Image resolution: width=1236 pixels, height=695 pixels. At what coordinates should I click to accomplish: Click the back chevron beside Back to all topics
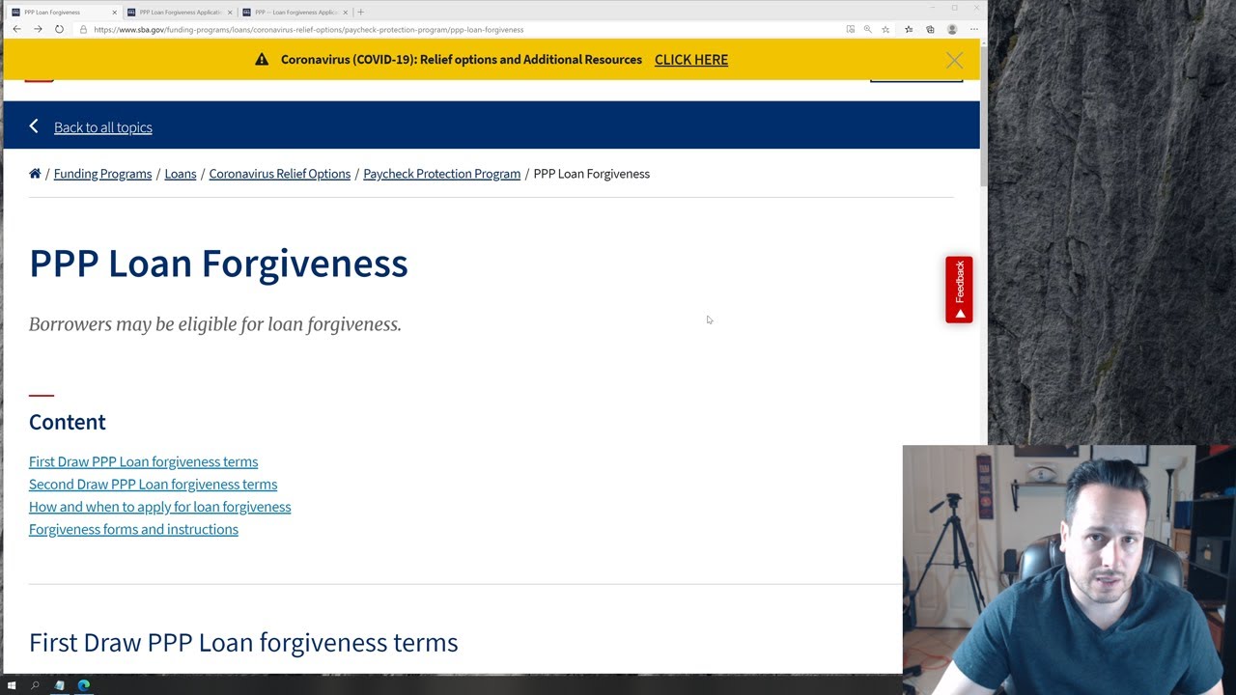click(34, 126)
